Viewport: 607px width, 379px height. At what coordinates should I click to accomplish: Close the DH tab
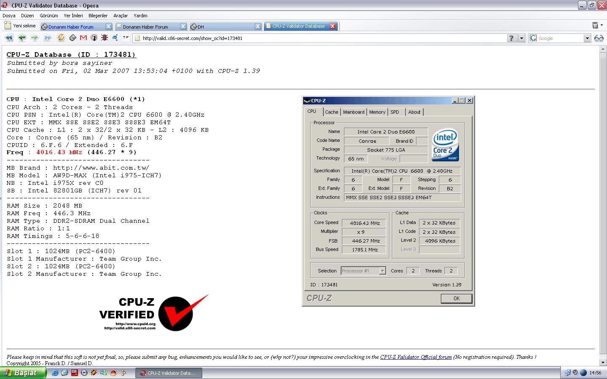pyautogui.click(x=258, y=26)
